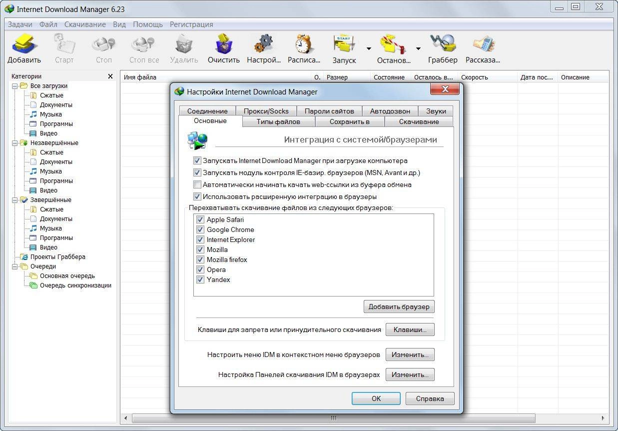
Task: Select Документы under Все загрузки
Action: (56, 105)
